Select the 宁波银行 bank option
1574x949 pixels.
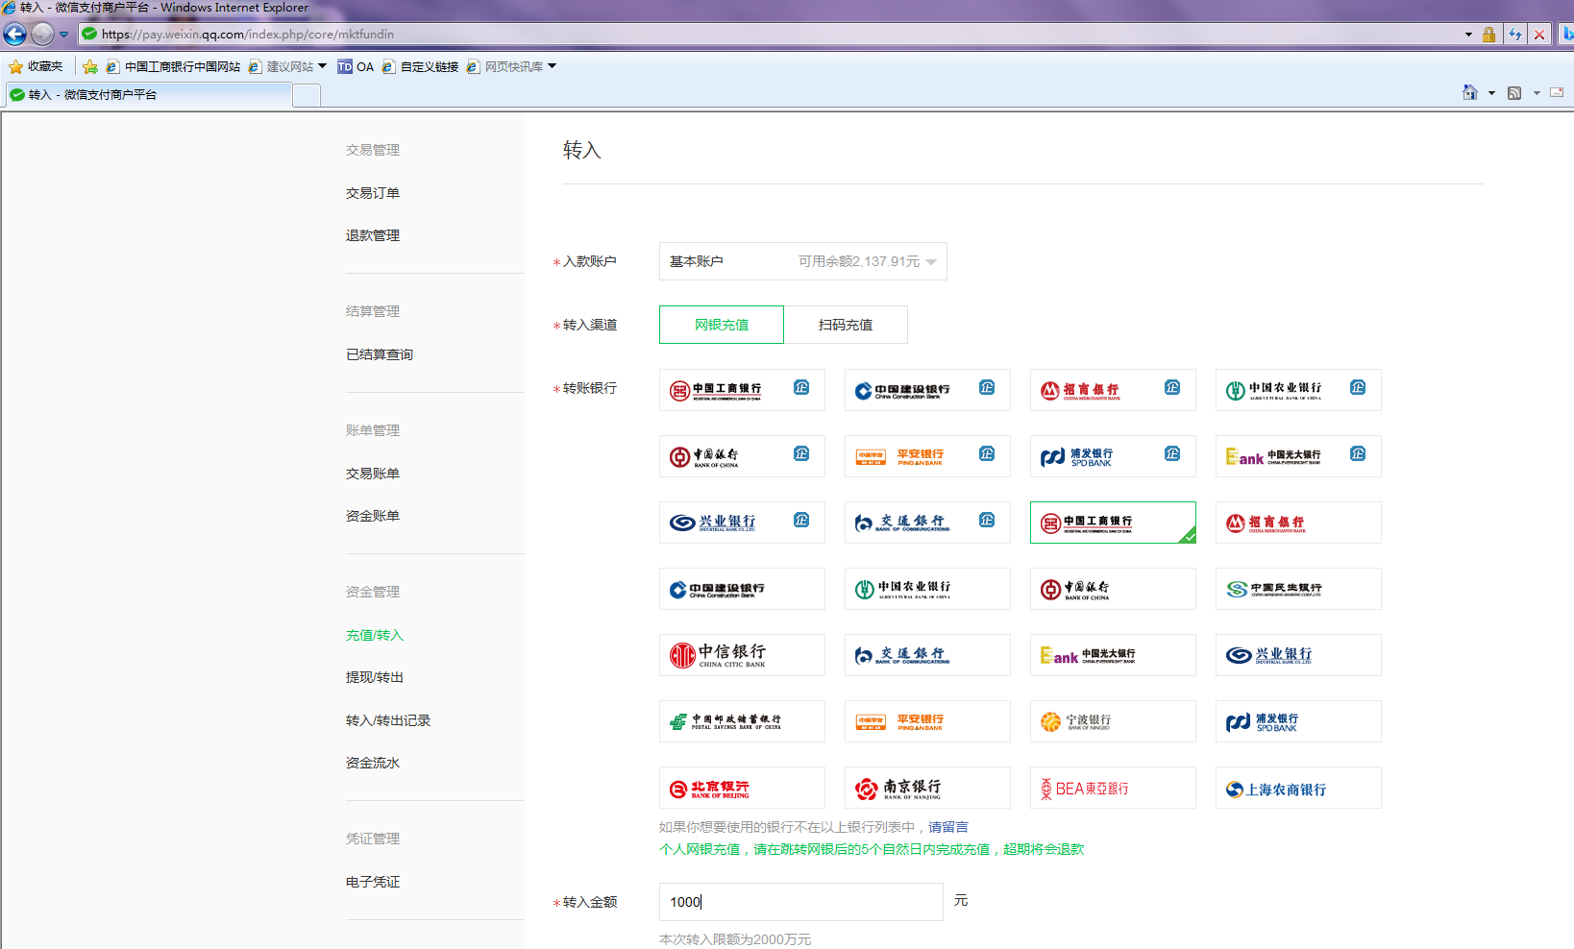point(1113,721)
